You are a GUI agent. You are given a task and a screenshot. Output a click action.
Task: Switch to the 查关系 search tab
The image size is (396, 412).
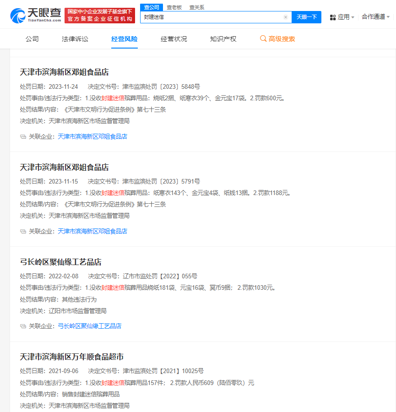pos(197,7)
